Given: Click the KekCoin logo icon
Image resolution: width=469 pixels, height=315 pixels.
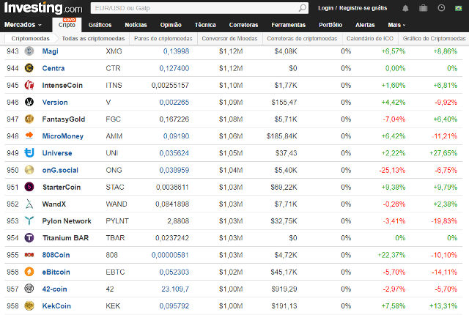Looking at the screenshot, I should coord(29,305).
